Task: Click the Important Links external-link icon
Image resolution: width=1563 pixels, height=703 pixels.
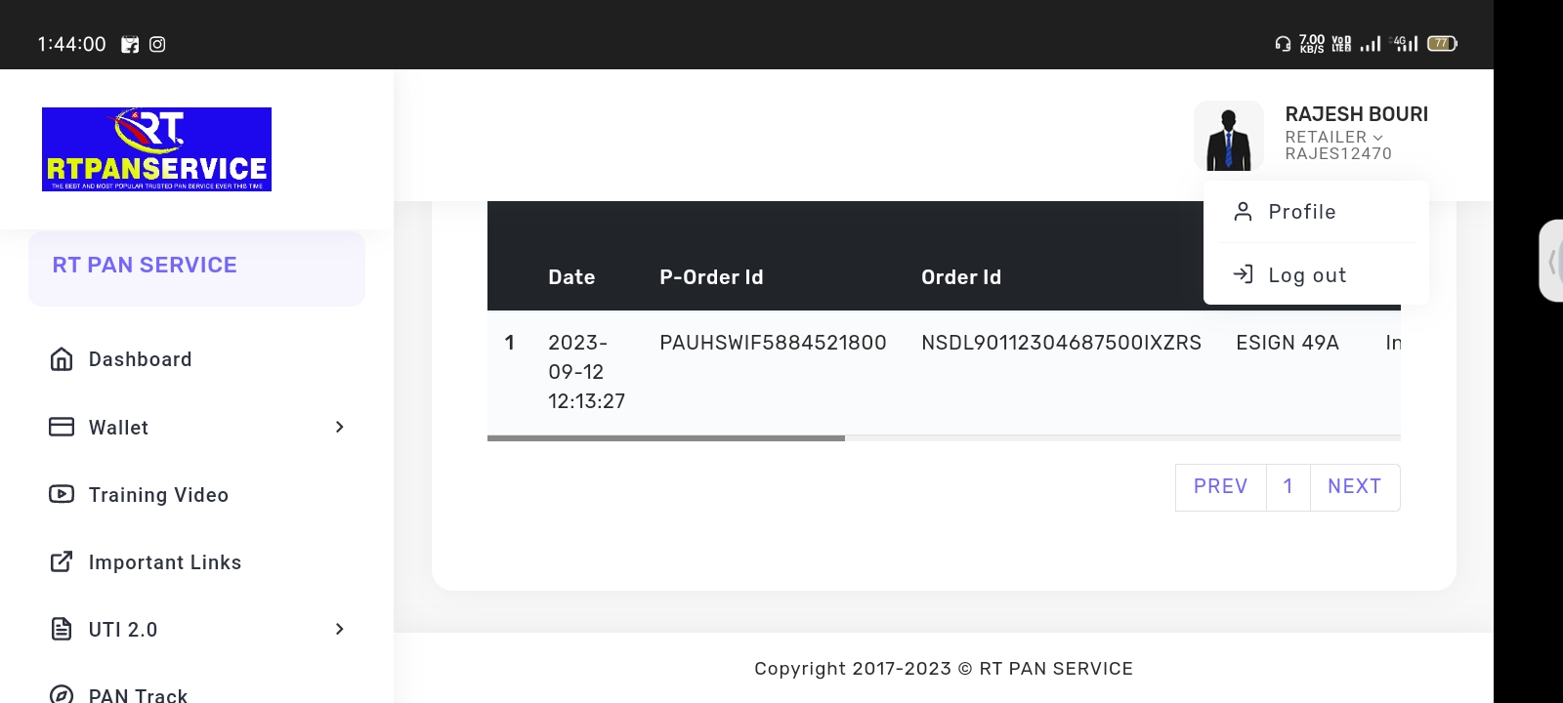Action: click(x=62, y=561)
